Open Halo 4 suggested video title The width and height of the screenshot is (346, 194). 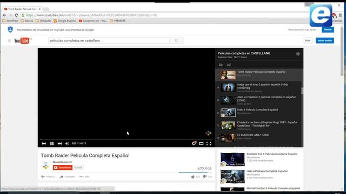(267, 171)
